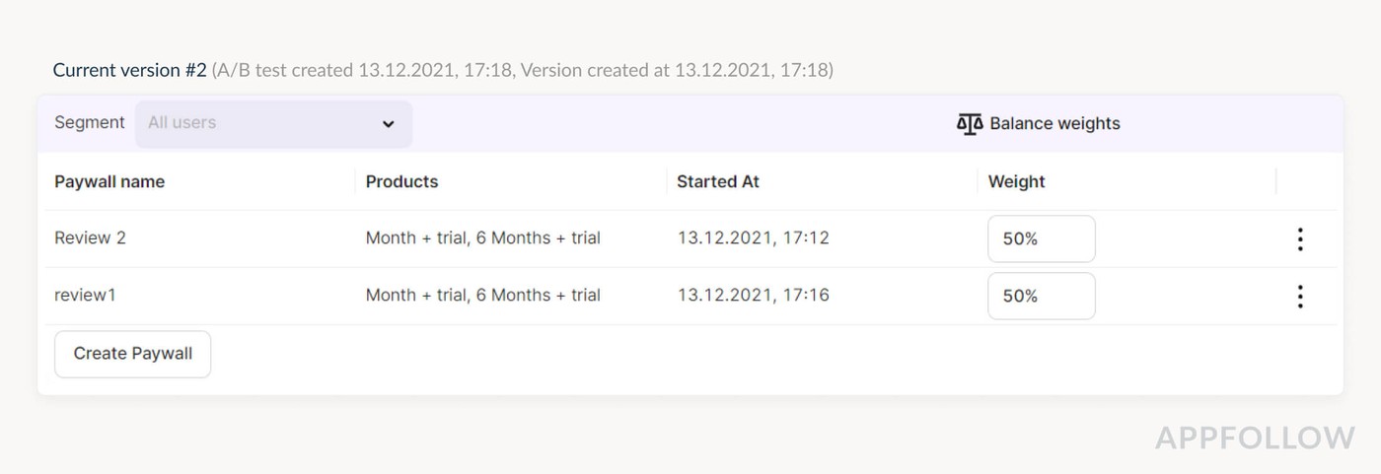The width and height of the screenshot is (1381, 474).
Task: Click the Paywall name column header
Action: (x=109, y=181)
